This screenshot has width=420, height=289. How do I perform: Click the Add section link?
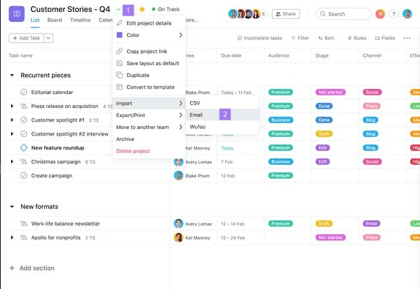tap(32, 268)
